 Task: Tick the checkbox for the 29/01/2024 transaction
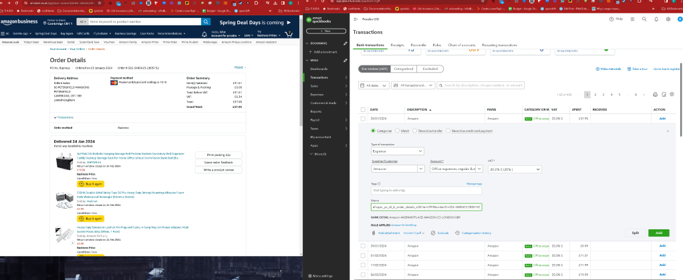tap(363, 246)
